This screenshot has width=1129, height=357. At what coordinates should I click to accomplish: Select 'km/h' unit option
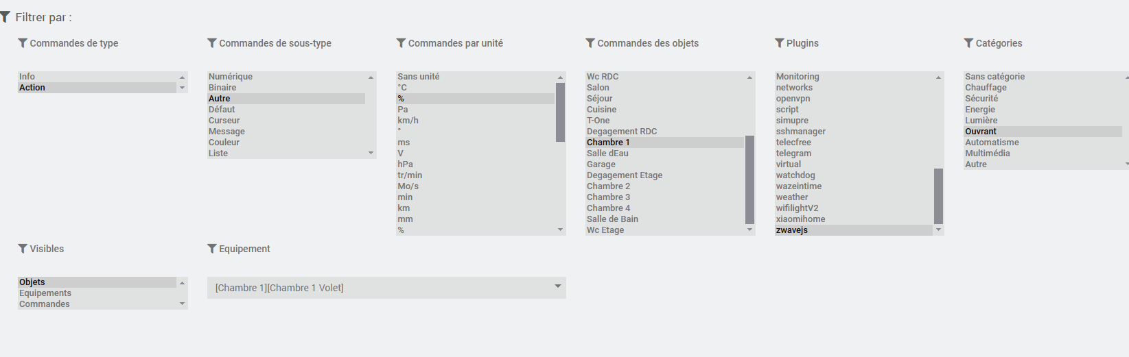408,121
